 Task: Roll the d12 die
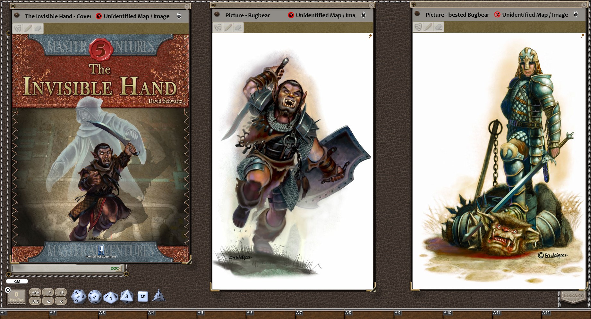click(x=95, y=296)
